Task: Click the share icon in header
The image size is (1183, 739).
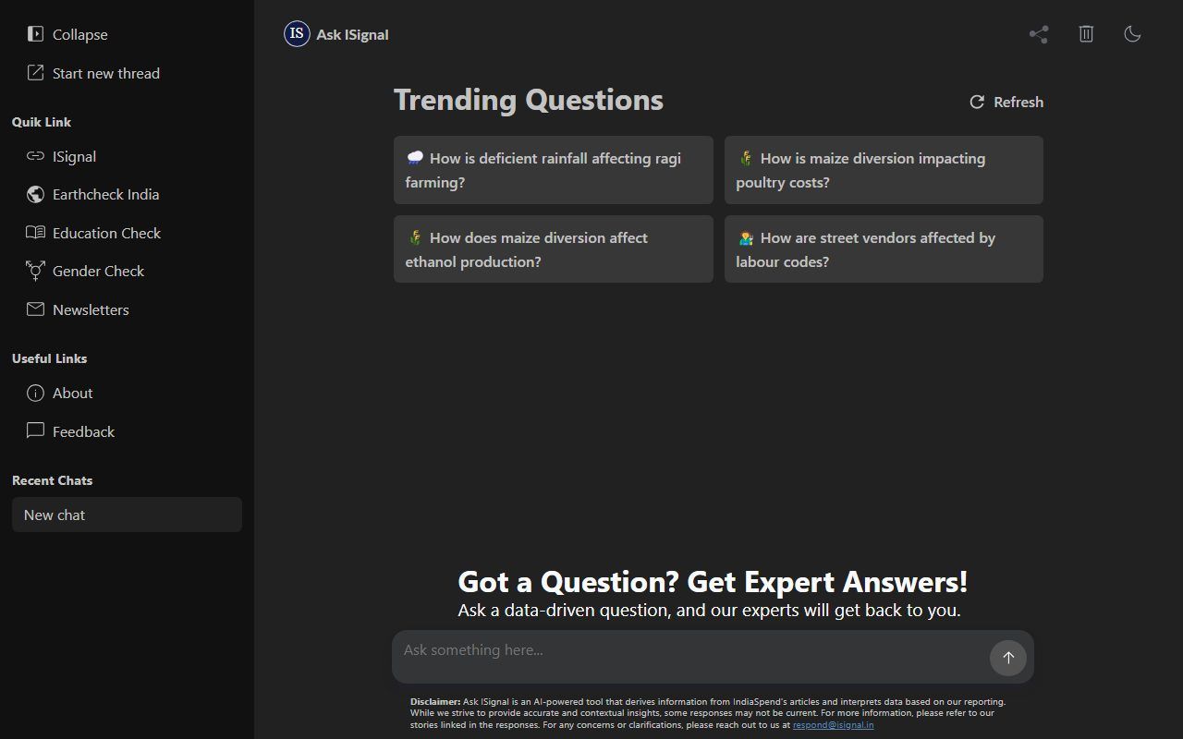Action: [x=1039, y=34]
